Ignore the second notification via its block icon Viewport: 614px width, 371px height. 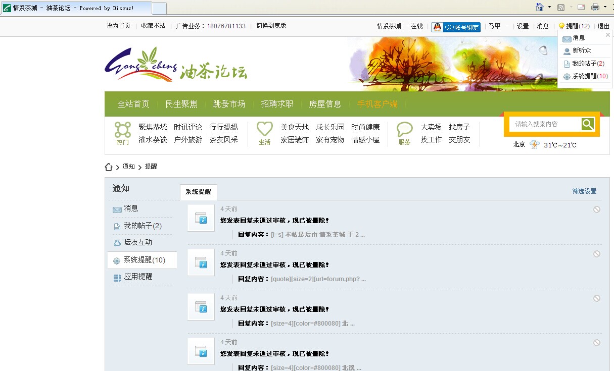coord(597,254)
